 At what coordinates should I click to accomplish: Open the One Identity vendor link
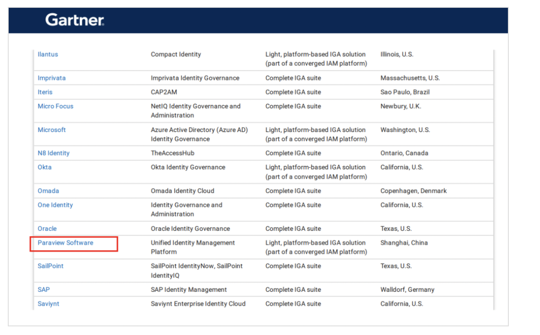55,205
